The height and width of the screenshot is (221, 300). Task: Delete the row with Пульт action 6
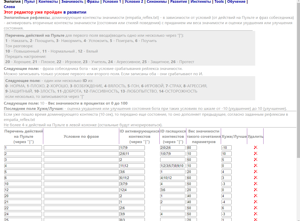(255, 178)
